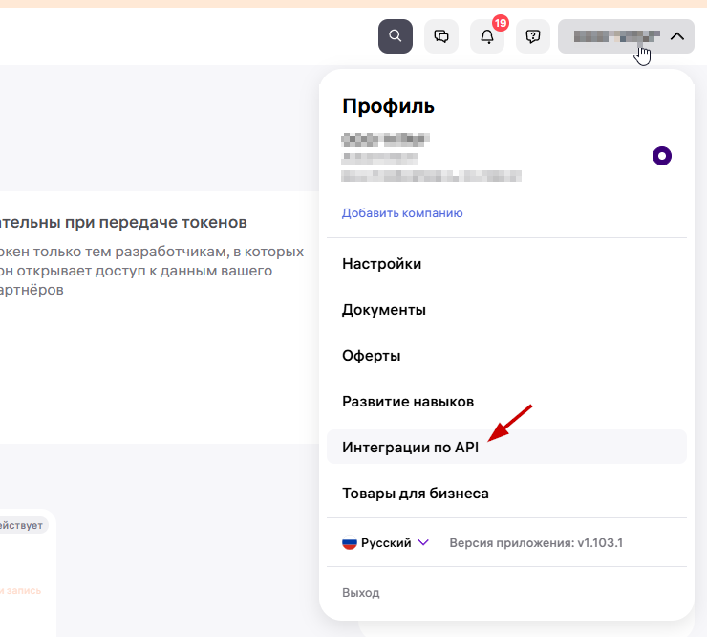Open the chat messages icon

coord(441,36)
